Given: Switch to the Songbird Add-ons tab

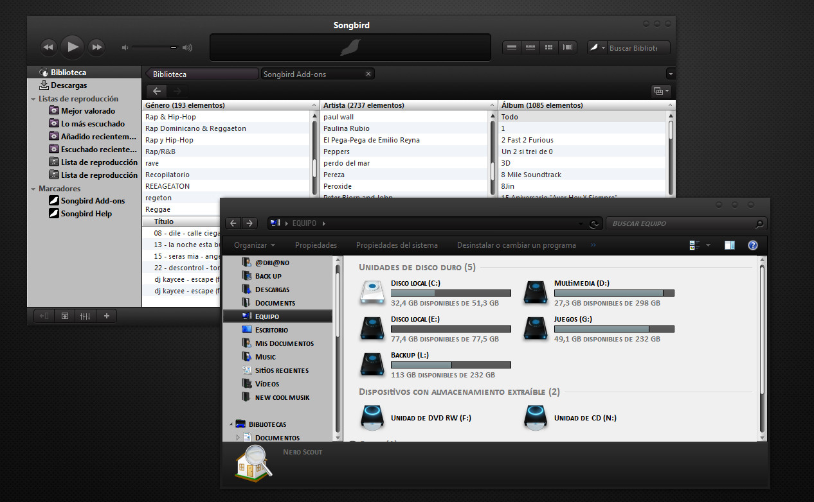Looking at the screenshot, I should click(x=318, y=74).
